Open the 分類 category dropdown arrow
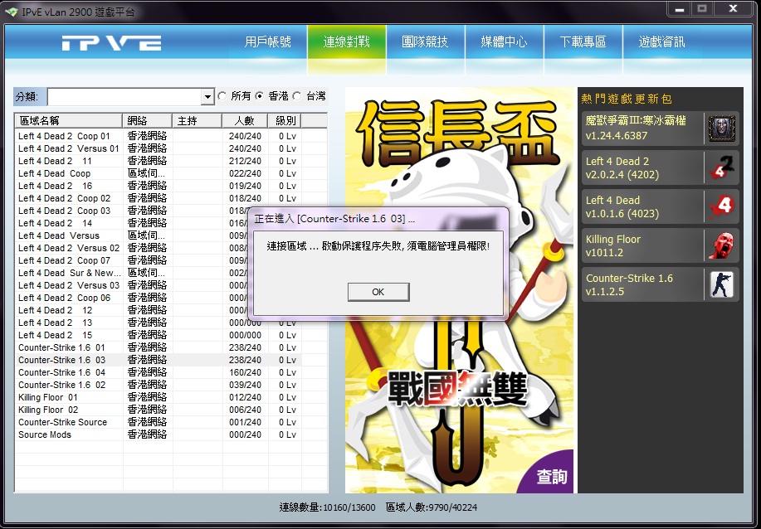The height and width of the screenshot is (529, 761). tap(207, 97)
